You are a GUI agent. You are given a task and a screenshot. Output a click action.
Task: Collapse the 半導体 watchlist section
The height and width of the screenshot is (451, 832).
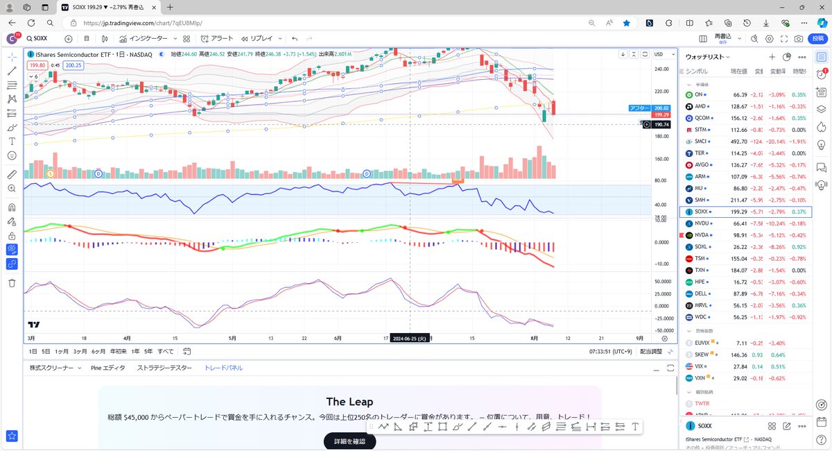689,85
